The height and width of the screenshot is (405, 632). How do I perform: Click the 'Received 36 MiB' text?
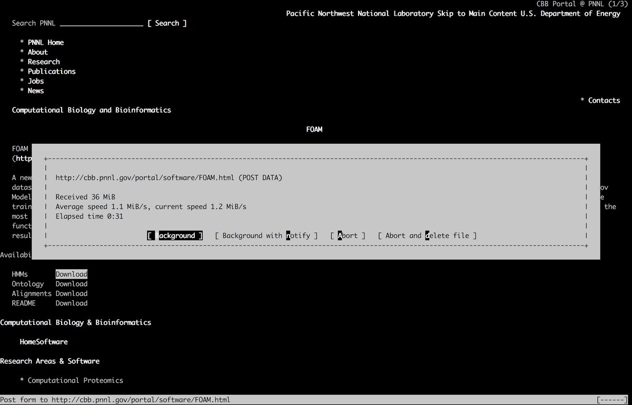[85, 197]
